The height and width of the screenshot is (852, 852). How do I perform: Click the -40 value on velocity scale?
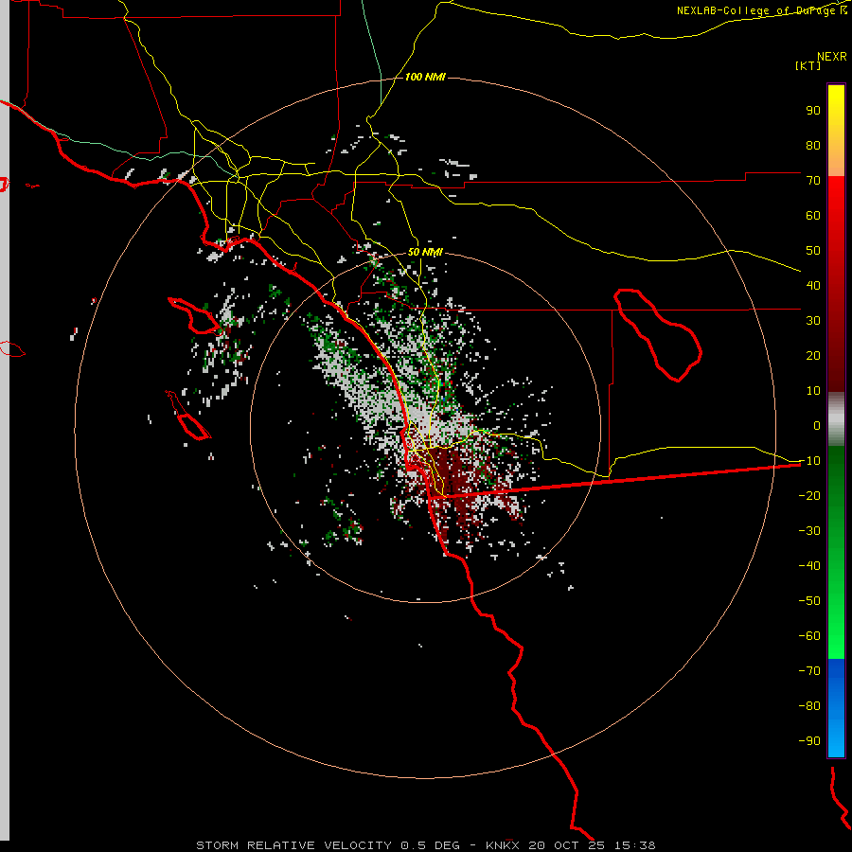[809, 566]
